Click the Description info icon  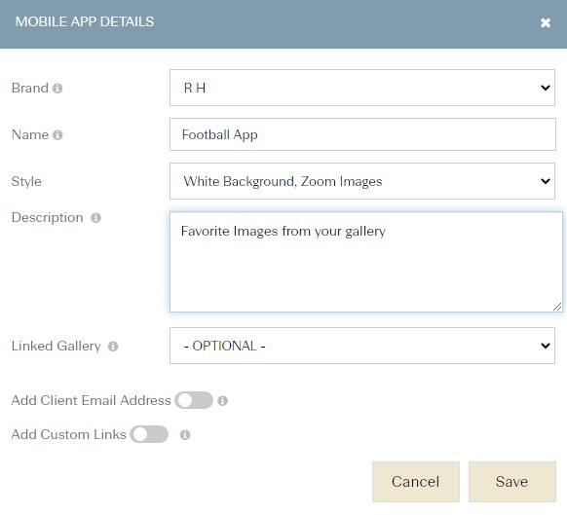[x=95, y=217]
